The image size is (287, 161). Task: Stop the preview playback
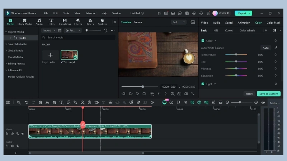coord(144,94)
